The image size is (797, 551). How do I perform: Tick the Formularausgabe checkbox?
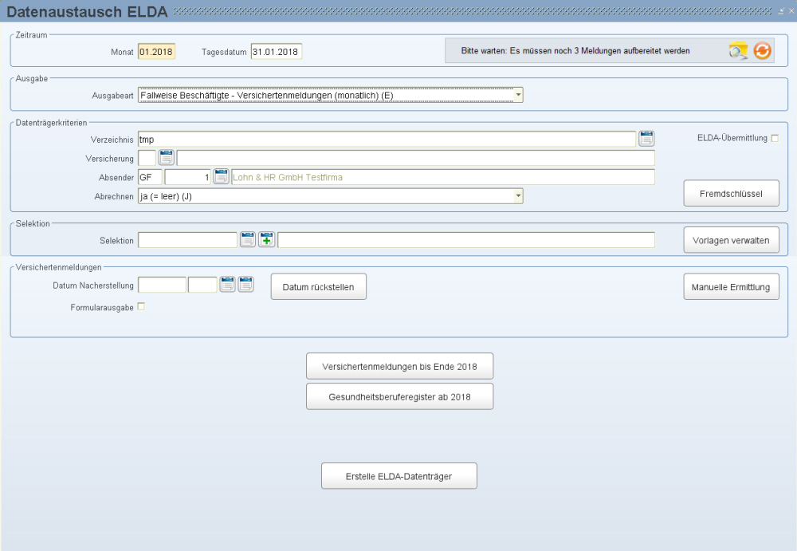[141, 306]
